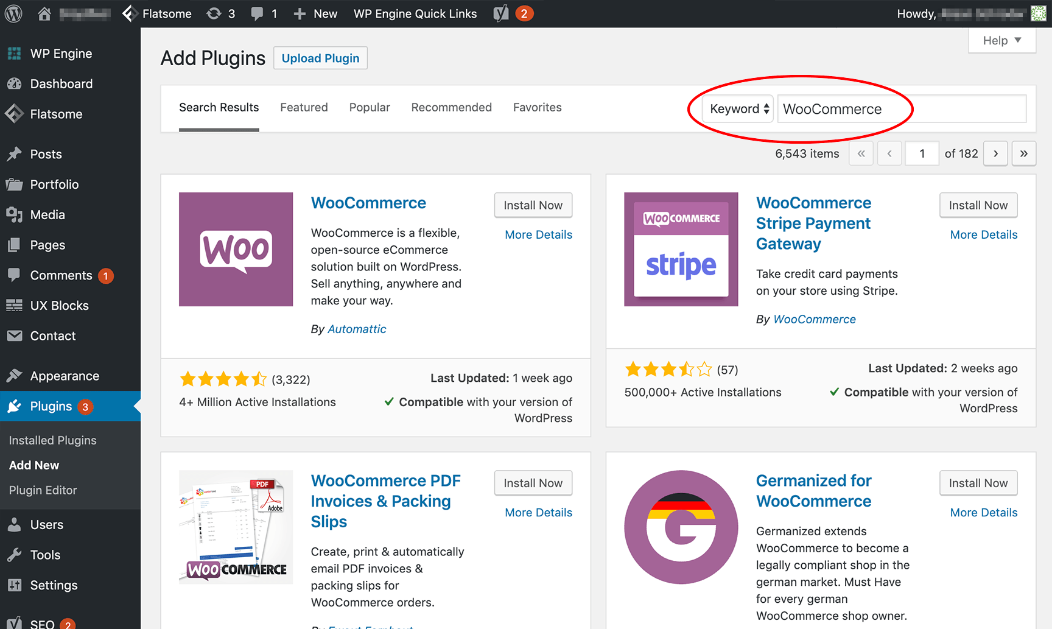1052x629 pixels.
Task: Jump to last page of results
Action: (1023, 153)
